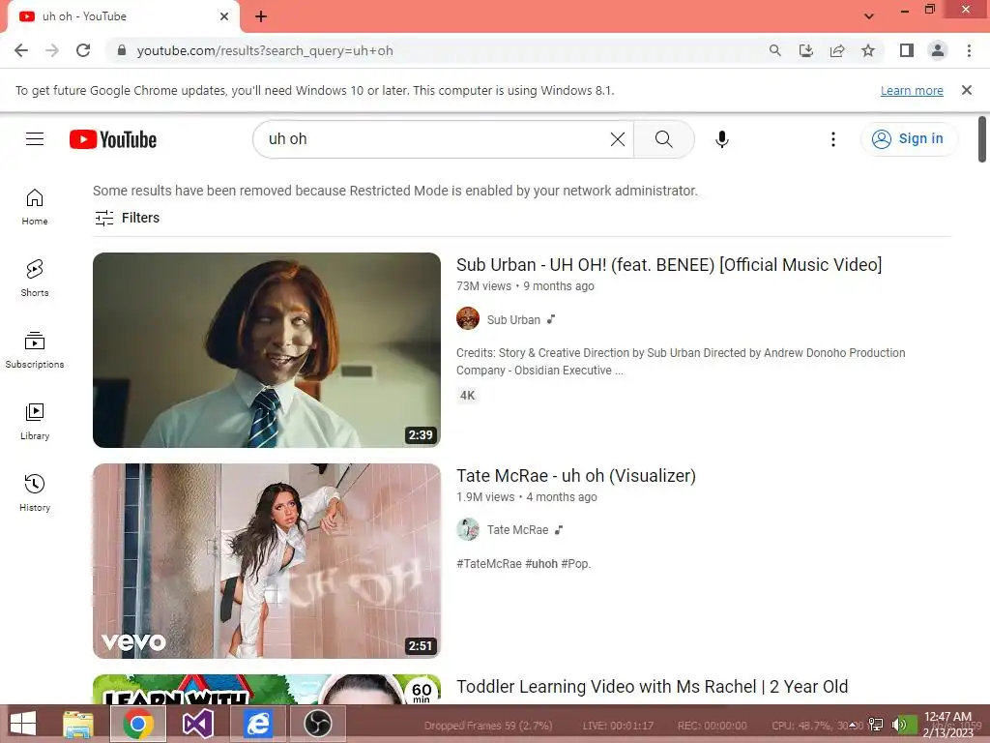The image size is (990, 743).
Task: Click Chrome forward navigation arrow
Action: [52, 50]
